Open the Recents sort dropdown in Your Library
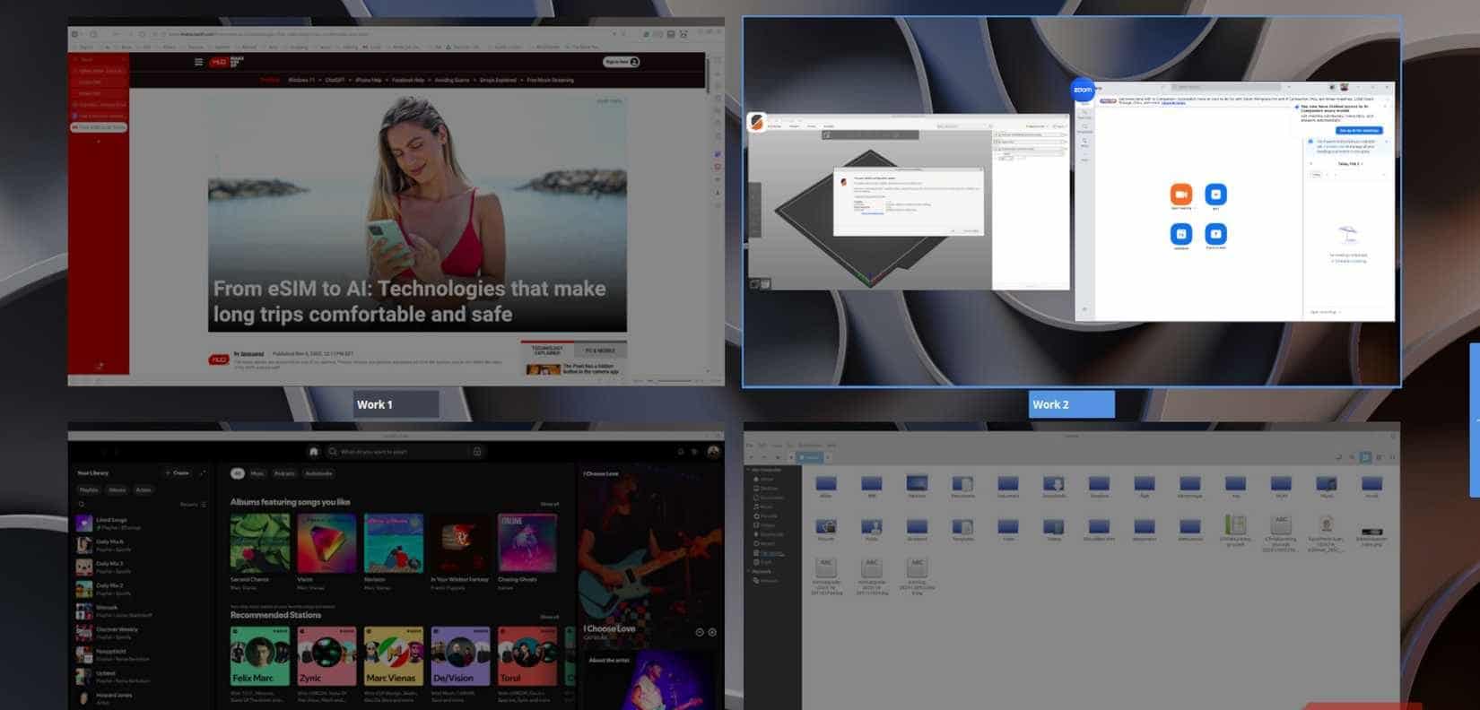The width and height of the screenshot is (1480, 710). (193, 505)
